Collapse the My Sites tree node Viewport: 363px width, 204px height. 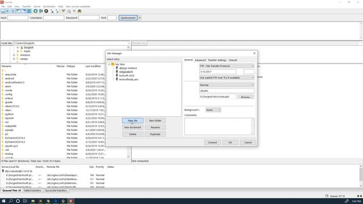click(x=109, y=64)
